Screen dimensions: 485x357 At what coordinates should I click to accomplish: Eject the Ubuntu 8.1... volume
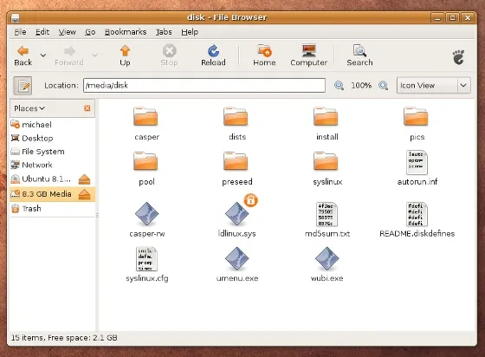pos(85,179)
